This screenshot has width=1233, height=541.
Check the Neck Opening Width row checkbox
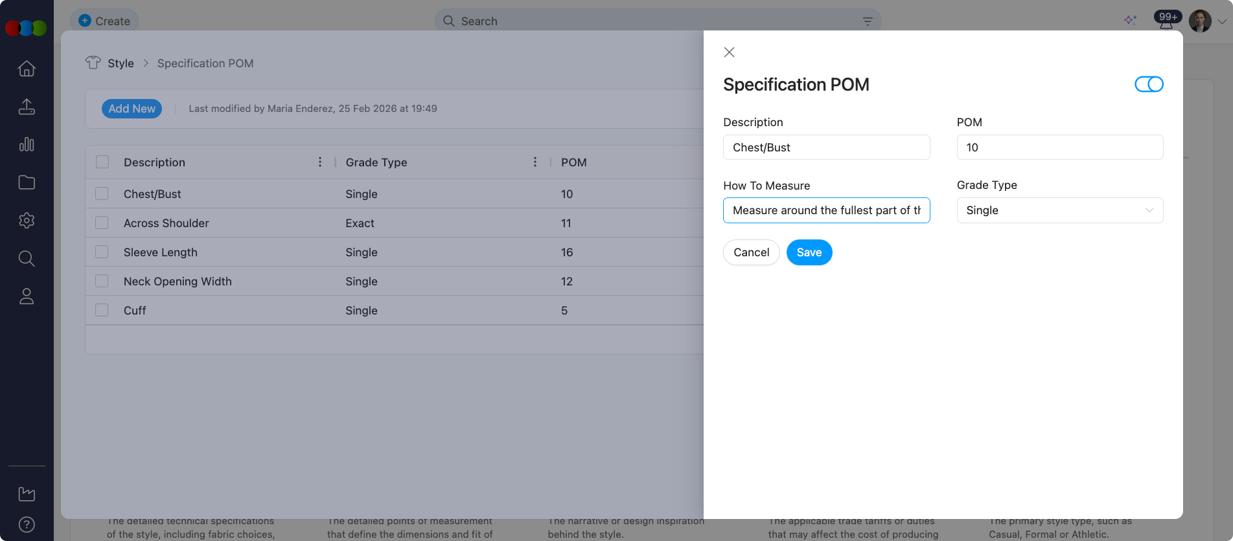[x=102, y=281]
